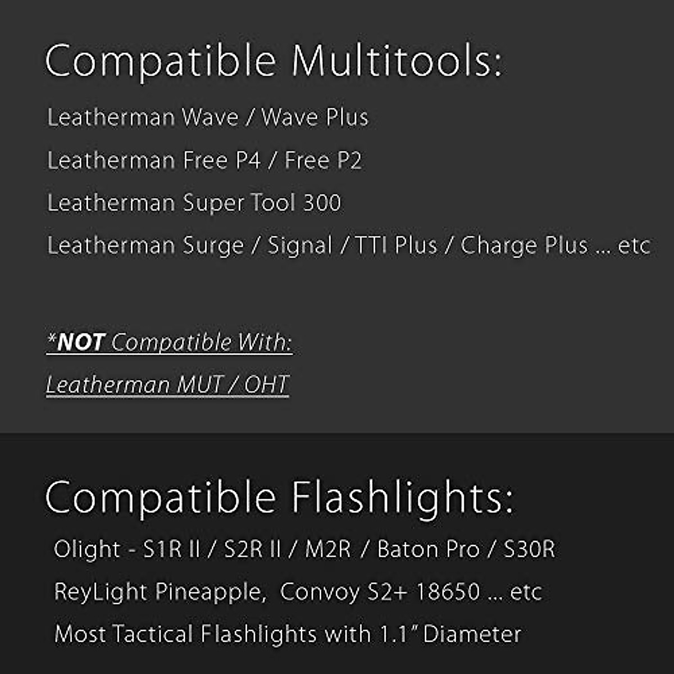Click the "Charge Plus" text

(x=524, y=245)
